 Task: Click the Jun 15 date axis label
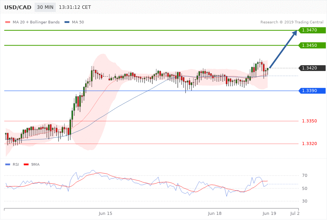pos(105,213)
